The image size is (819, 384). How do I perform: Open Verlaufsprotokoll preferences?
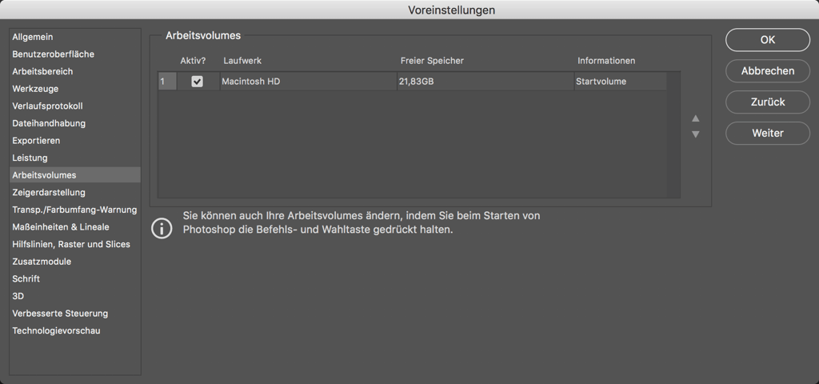pyautogui.click(x=75, y=106)
